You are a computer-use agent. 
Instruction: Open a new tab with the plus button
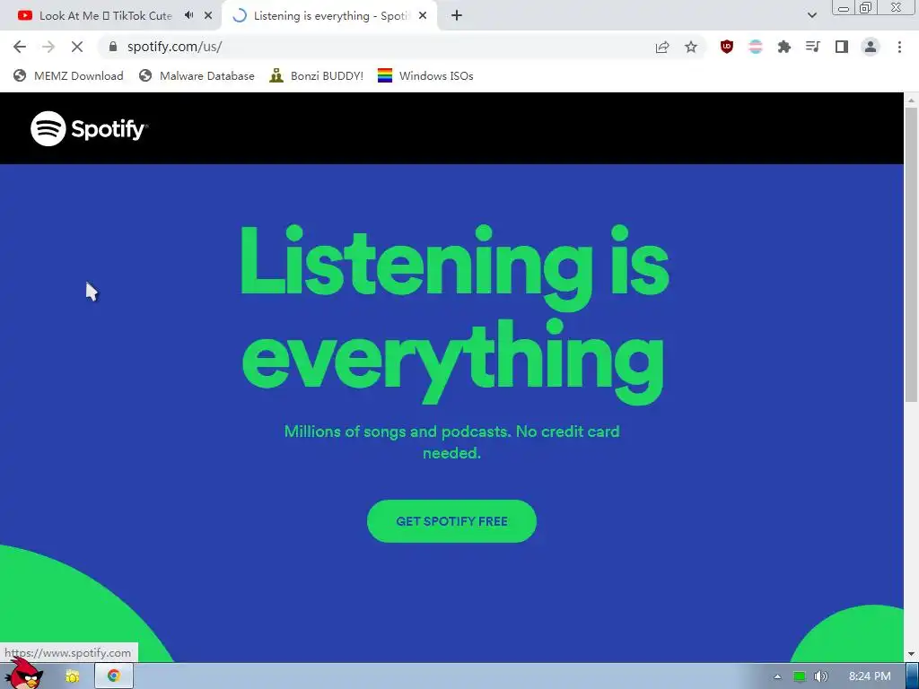click(457, 16)
